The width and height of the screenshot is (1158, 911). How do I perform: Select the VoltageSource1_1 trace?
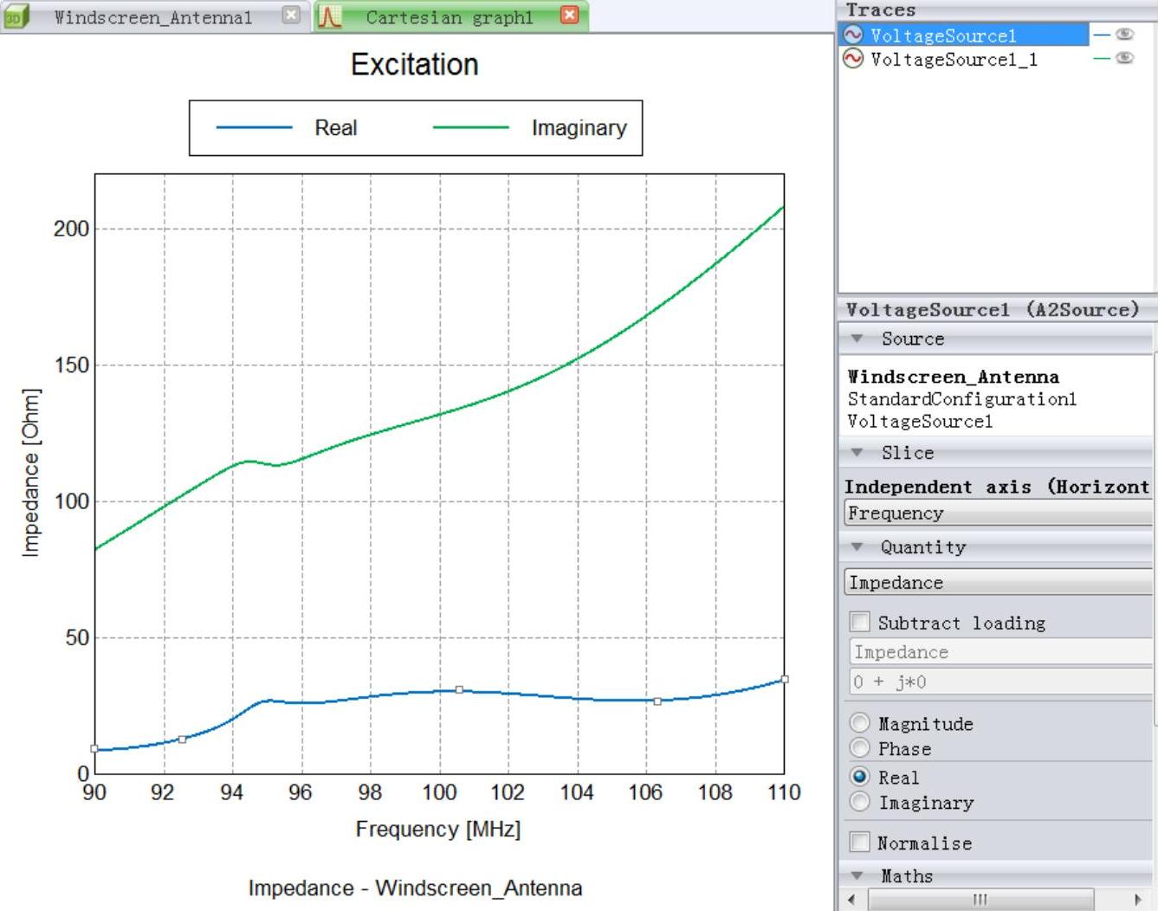[x=954, y=59]
